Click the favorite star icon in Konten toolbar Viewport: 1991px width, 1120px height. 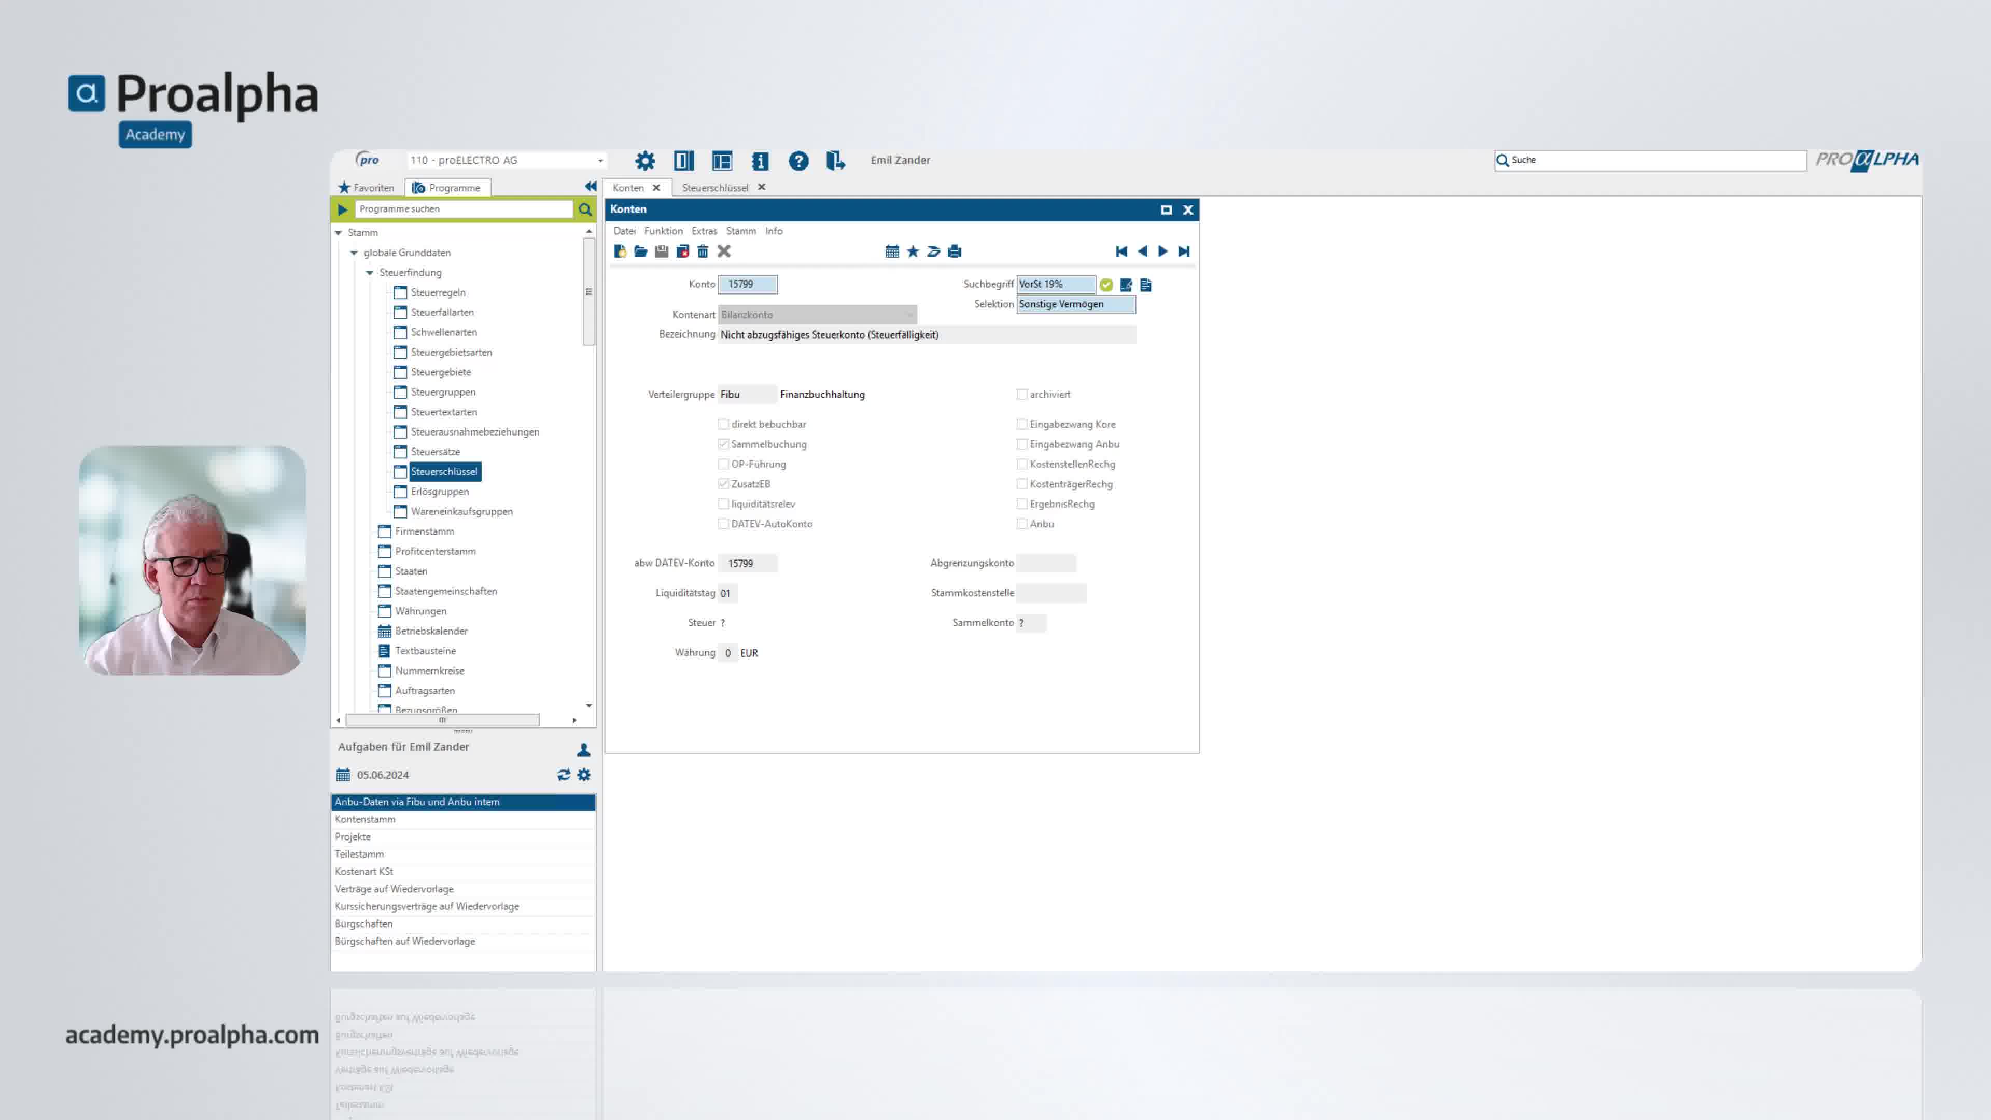[x=913, y=251]
